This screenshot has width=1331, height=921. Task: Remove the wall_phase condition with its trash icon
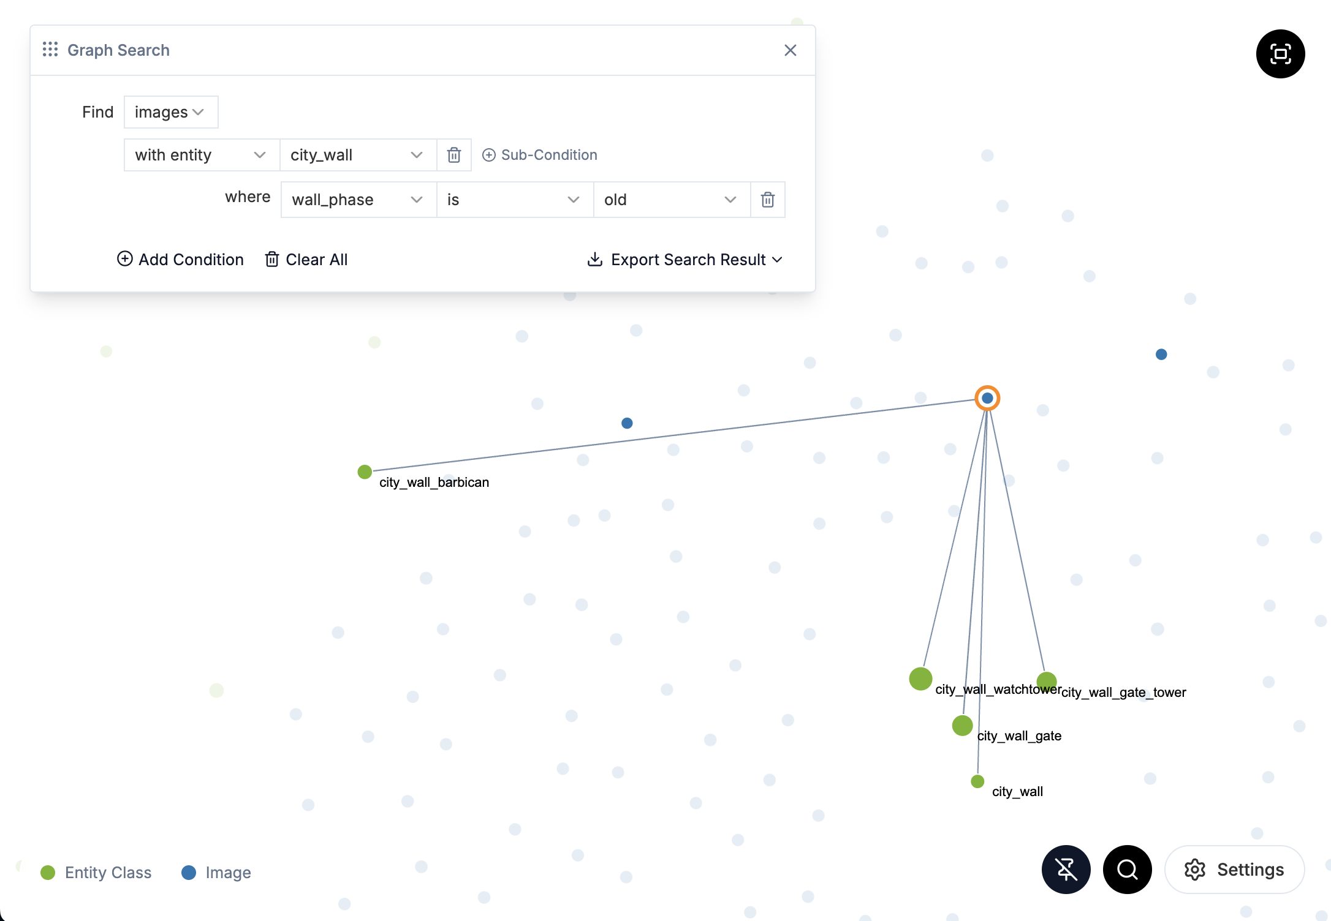click(x=767, y=200)
